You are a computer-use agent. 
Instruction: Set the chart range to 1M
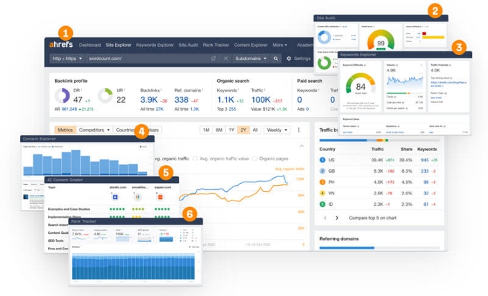[x=206, y=130]
